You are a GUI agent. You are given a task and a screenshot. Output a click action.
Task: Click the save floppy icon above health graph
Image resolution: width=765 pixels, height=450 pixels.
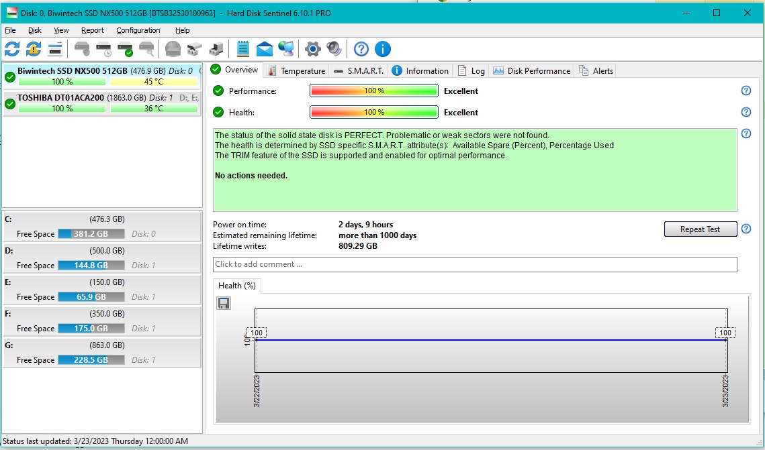click(x=224, y=303)
